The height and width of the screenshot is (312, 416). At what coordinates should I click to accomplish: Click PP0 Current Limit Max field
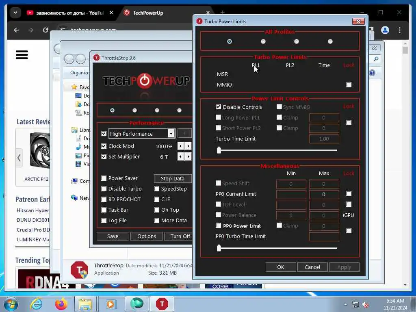coord(324,195)
